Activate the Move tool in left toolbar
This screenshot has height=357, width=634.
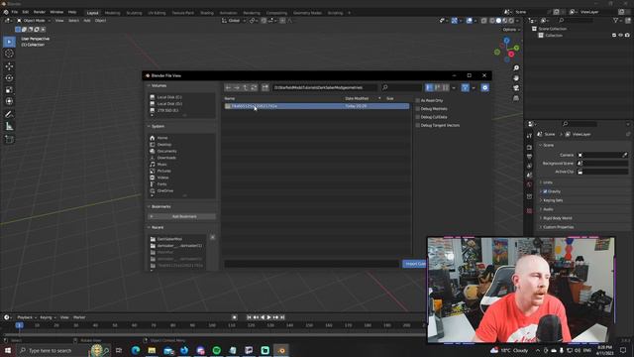pyautogui.click(x=9, y=66)
